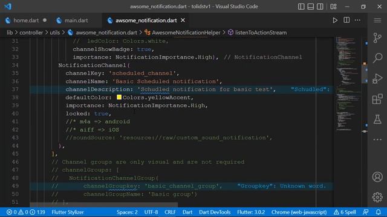Screen dimensions: 387x217
Task: Click 'scheduled_channel' string on line 35
Action: tap(142, 74)
